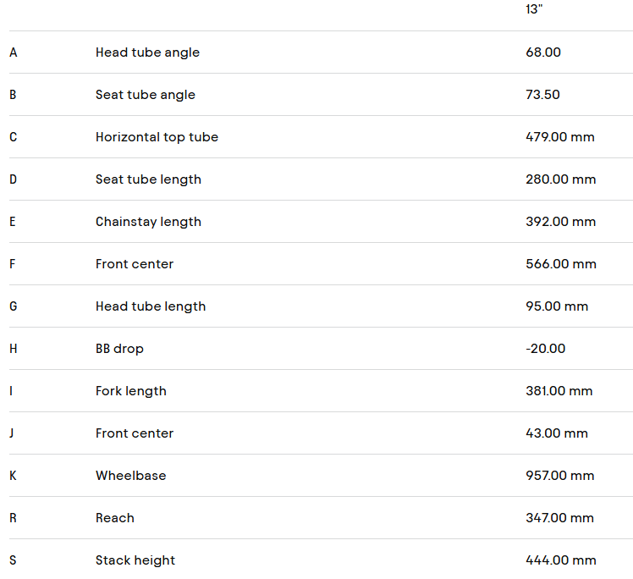Screen dimensions: 633x579
Task: Click the 957.00 mm wheelbase value
Action: (x=559, y=476)
